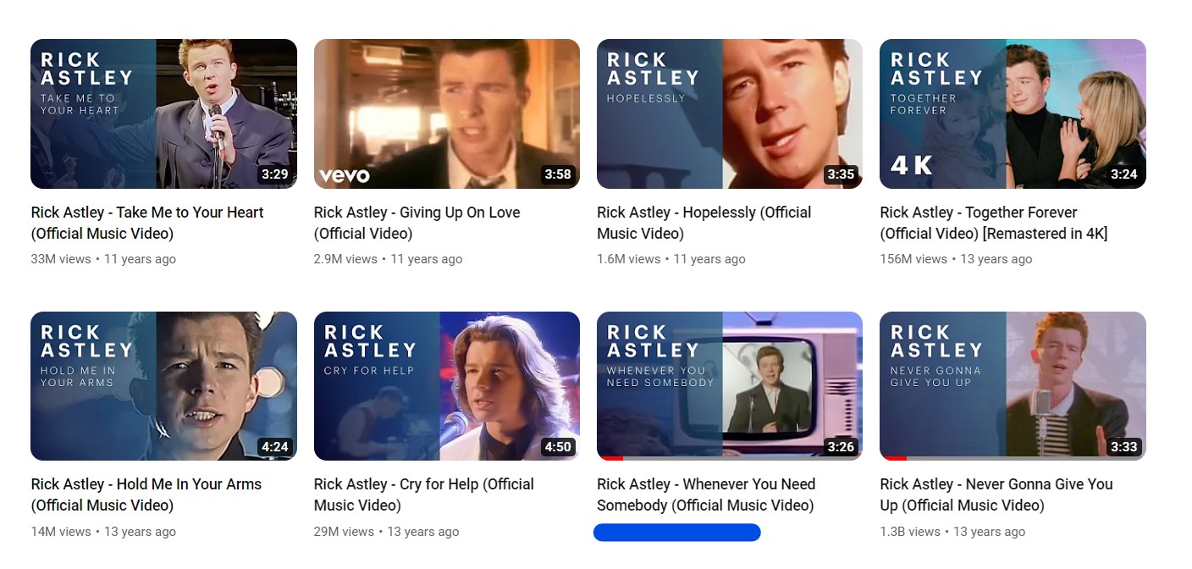Click the Never Gonna Give You Up title
The height and width of the screenshot is (569, 1192).
point(996,494)
